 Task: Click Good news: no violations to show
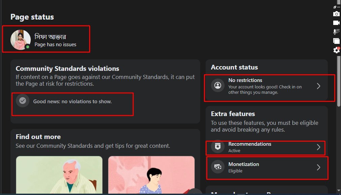(72, 102)
